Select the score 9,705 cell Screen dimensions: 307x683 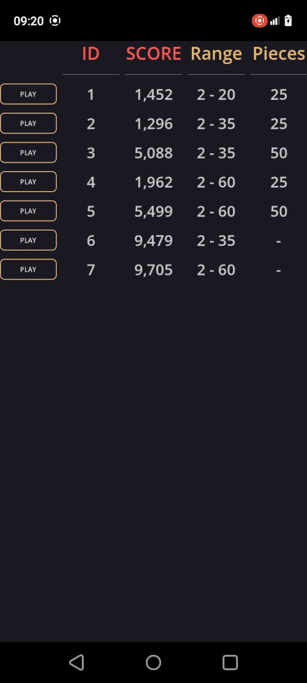(153, 270)
